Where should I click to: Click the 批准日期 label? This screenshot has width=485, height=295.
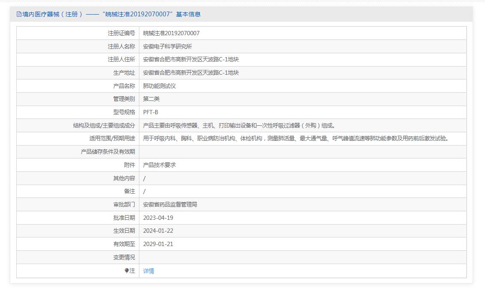(124, 218)
